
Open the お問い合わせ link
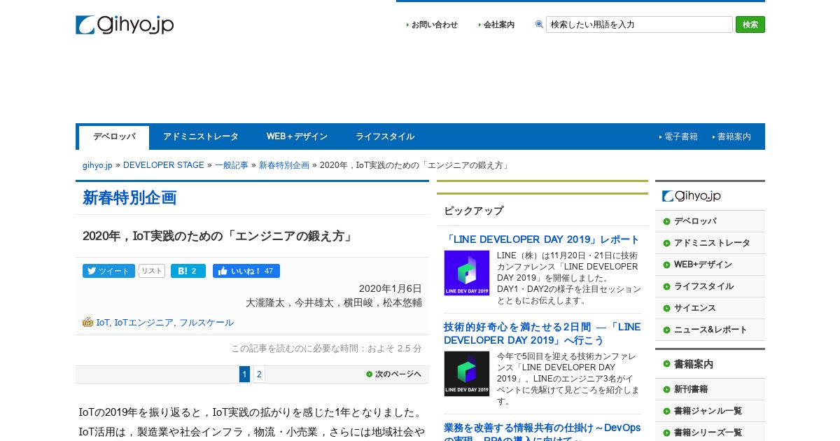435,24
